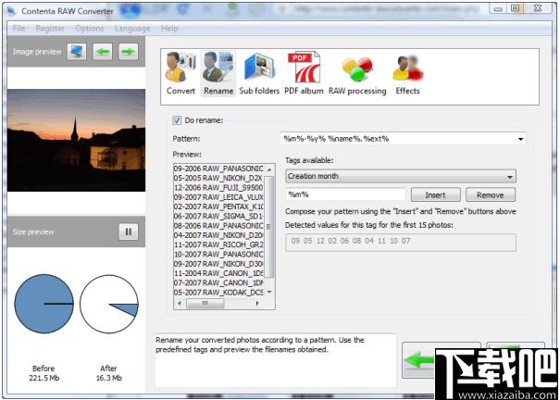560x400 pixels.
Task: Click the After 16.3 Mb label
Action: [x=109, y=373]
